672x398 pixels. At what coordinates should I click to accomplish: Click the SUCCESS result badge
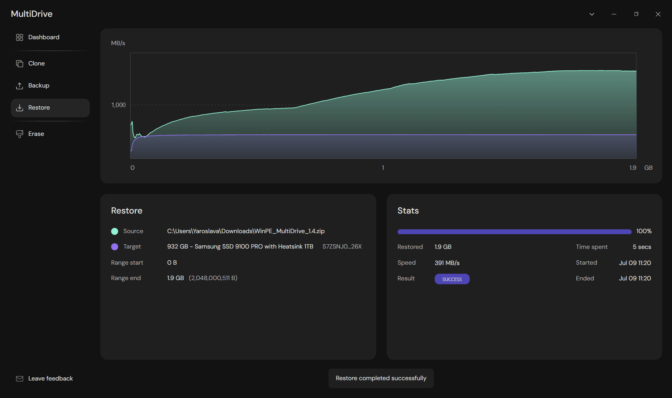(x=452, y=279)
